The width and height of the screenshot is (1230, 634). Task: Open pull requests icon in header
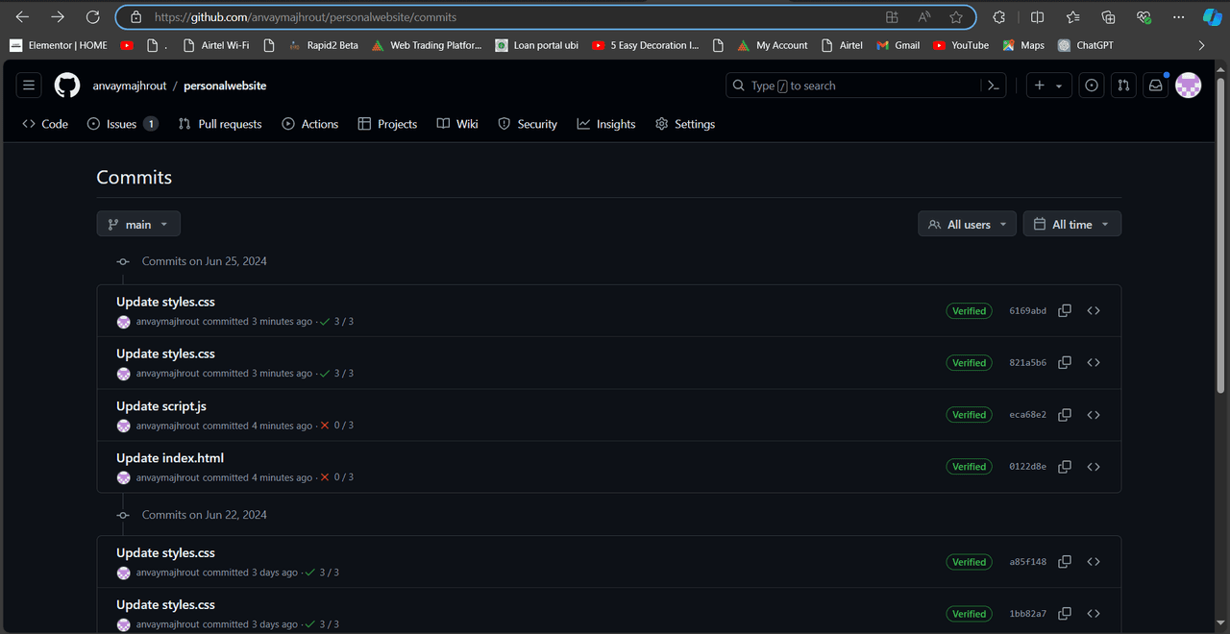[x=1123, y=85]
